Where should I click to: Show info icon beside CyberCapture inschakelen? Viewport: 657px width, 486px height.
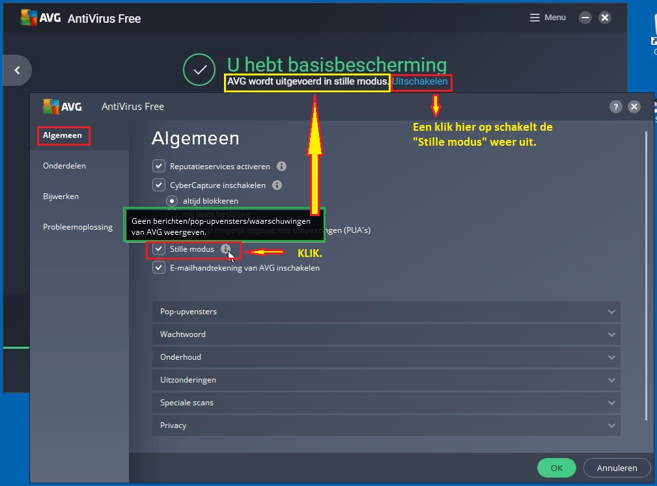tap(277, 185)
